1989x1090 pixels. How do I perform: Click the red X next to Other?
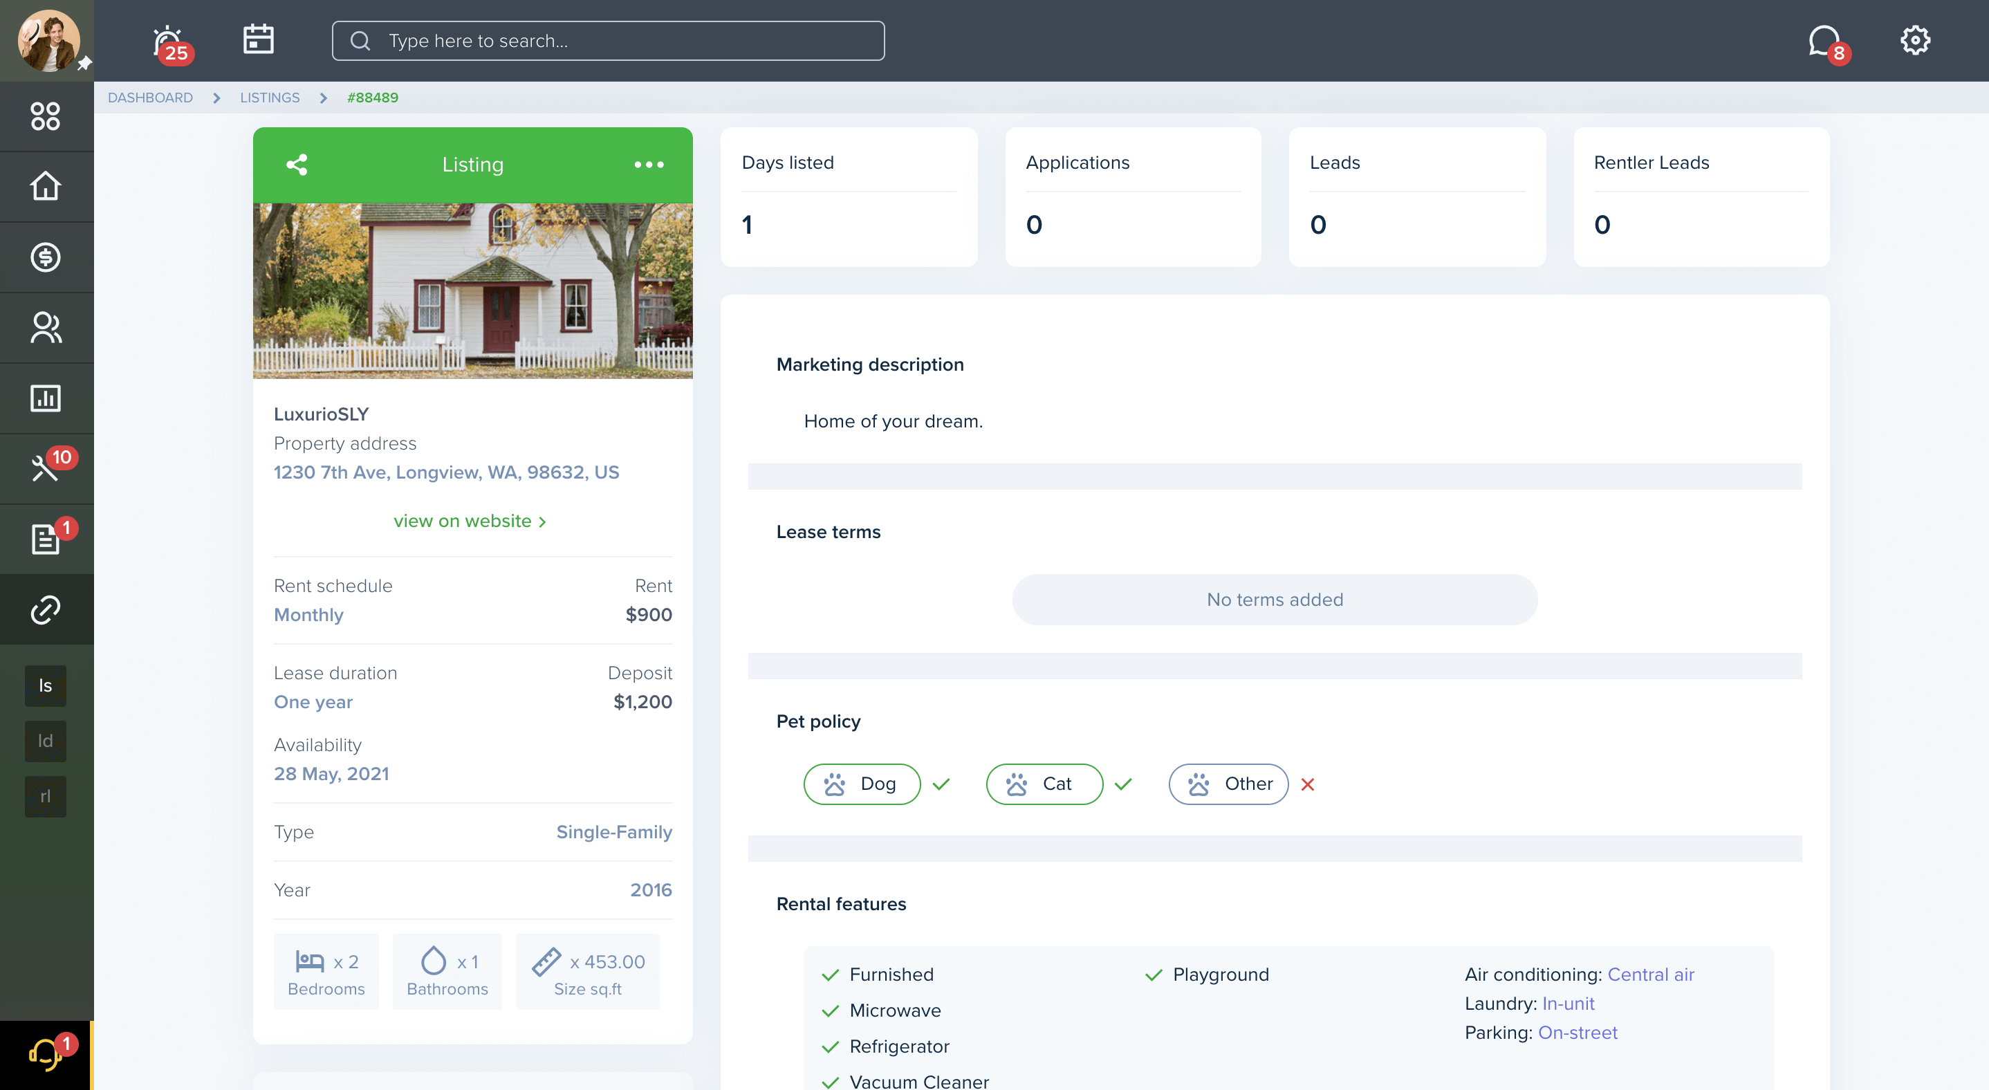[x=1307, y=784]
